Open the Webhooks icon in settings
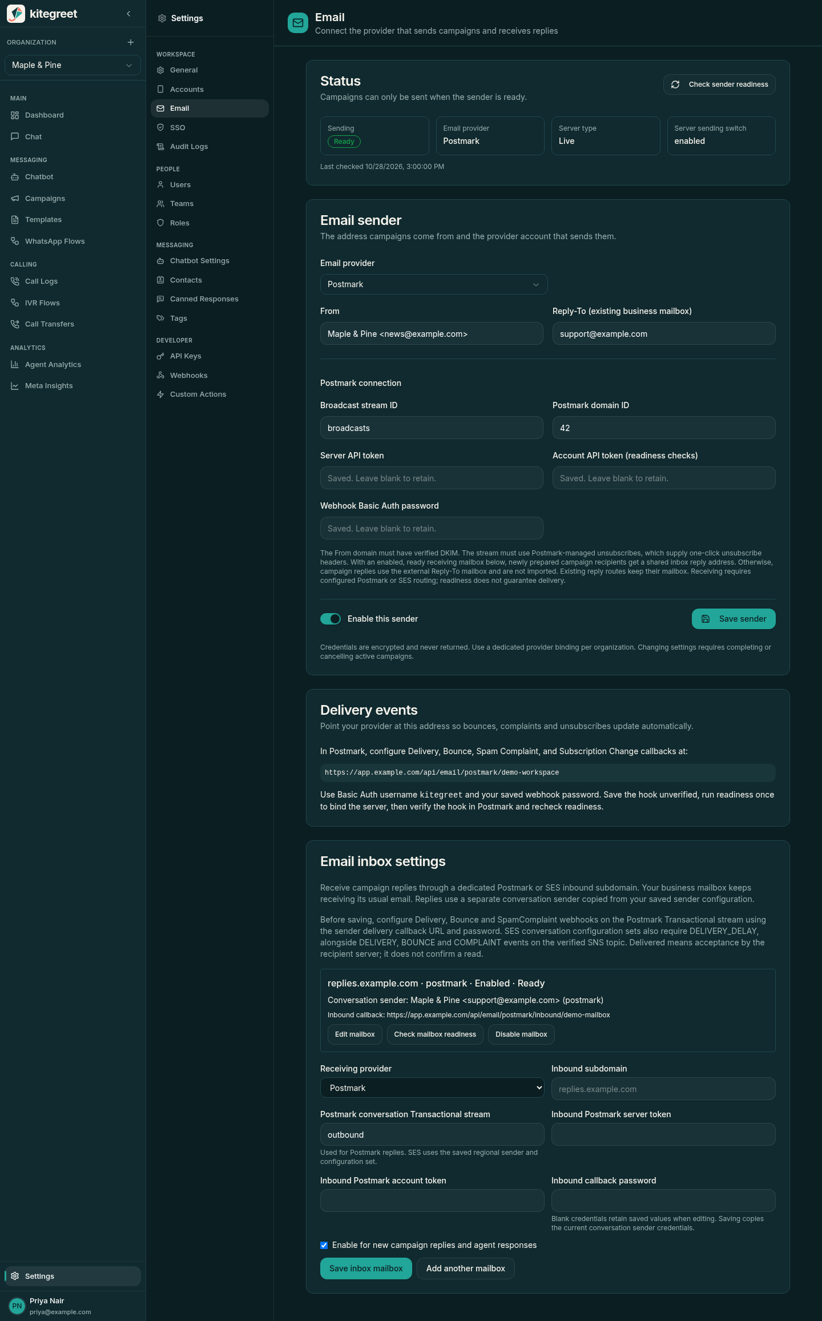This screenshot has width=822, height=1321. coord(160,376)
